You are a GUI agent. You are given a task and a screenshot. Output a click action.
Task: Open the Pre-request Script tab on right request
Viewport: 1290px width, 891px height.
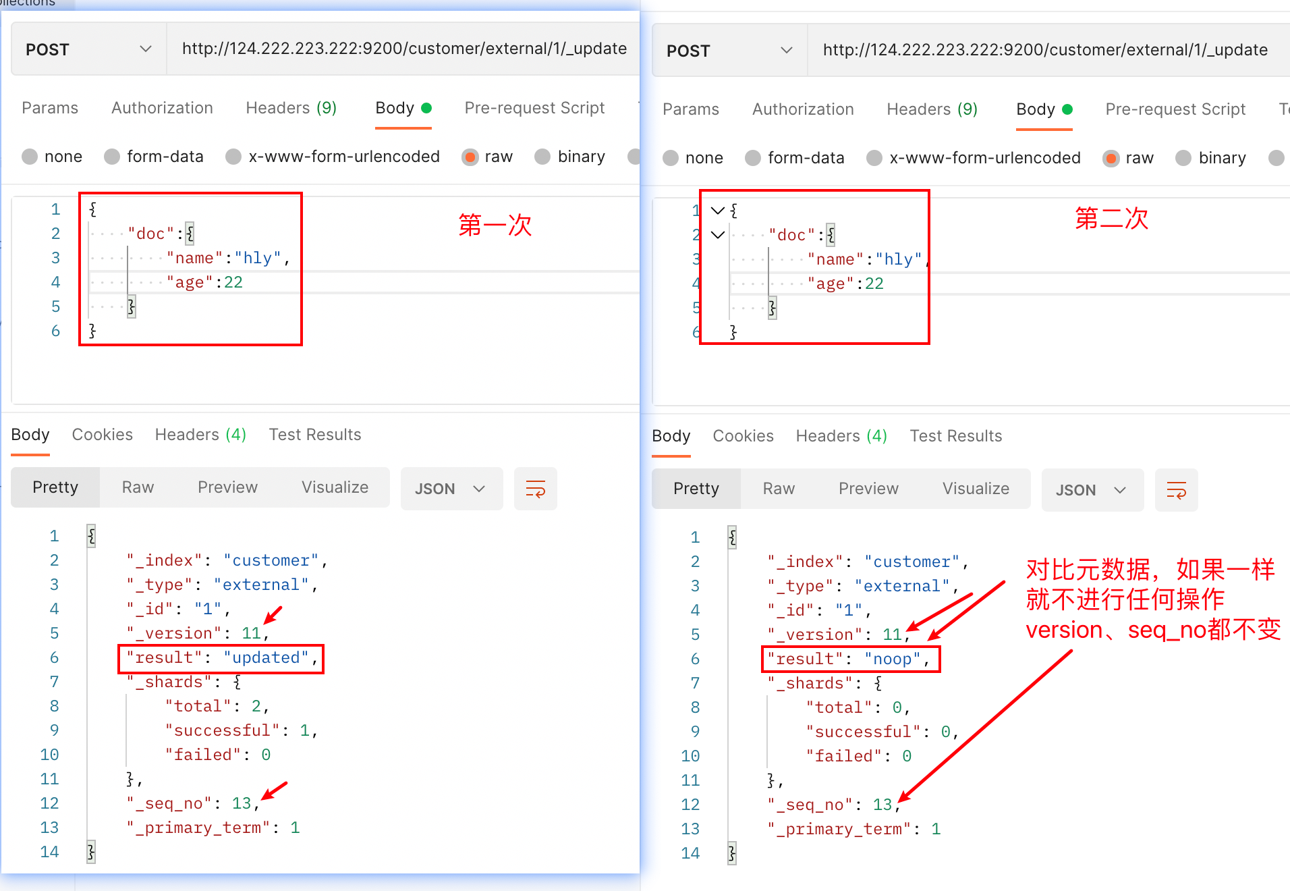click(x=1175, y=109)
